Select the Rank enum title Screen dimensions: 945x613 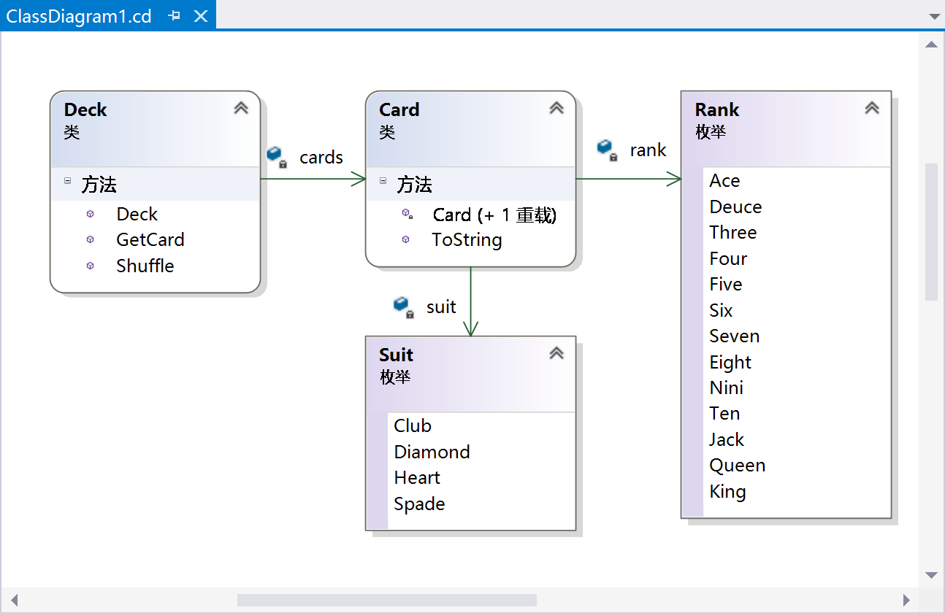click(717, 109)
